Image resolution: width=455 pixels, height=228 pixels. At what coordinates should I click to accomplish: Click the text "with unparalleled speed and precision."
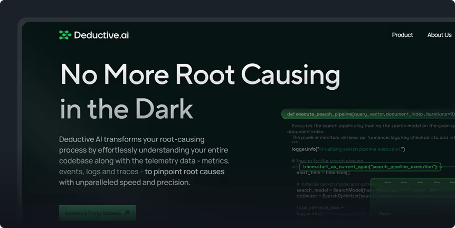tap(125, 183)
